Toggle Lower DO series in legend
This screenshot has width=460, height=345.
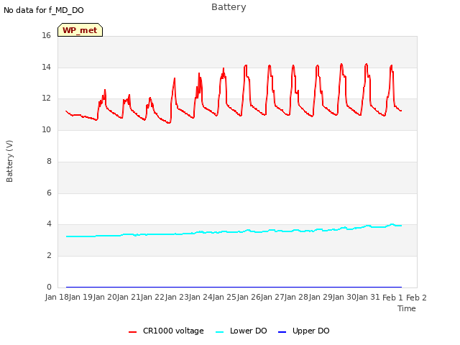tap(241, 331)
